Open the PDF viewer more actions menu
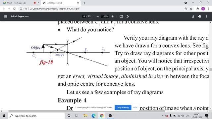This screenshot has height=119, width=212. (206, 17)
